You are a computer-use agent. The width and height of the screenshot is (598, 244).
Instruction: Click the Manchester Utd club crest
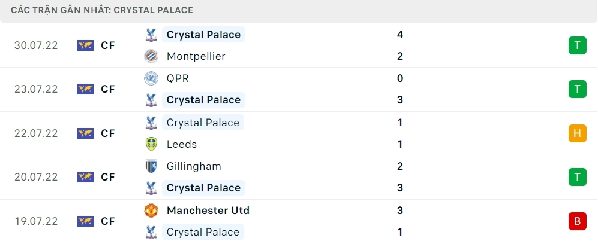tap(151, 211)
